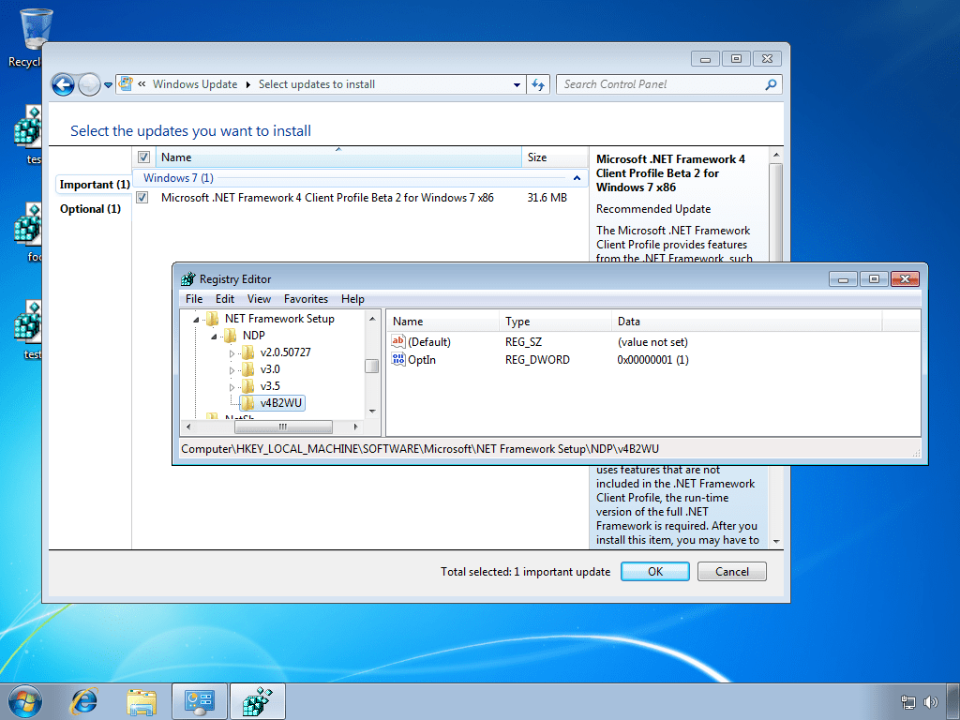Open the Favorites menu in Registry Editor

tap(306, 298)
